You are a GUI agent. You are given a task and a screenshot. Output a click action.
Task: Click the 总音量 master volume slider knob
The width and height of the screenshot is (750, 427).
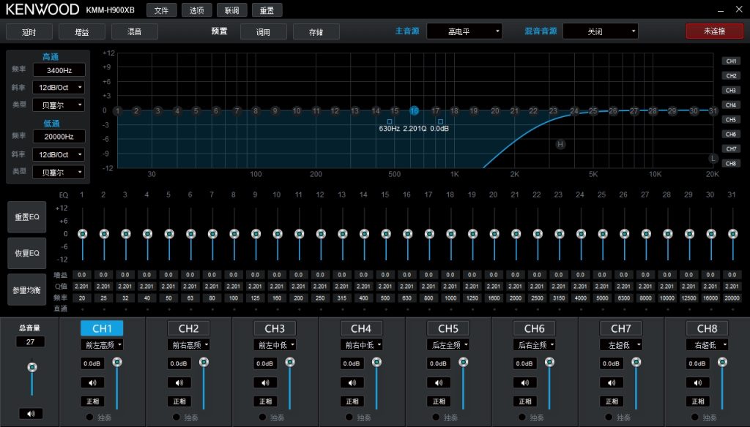click(32, 367)
